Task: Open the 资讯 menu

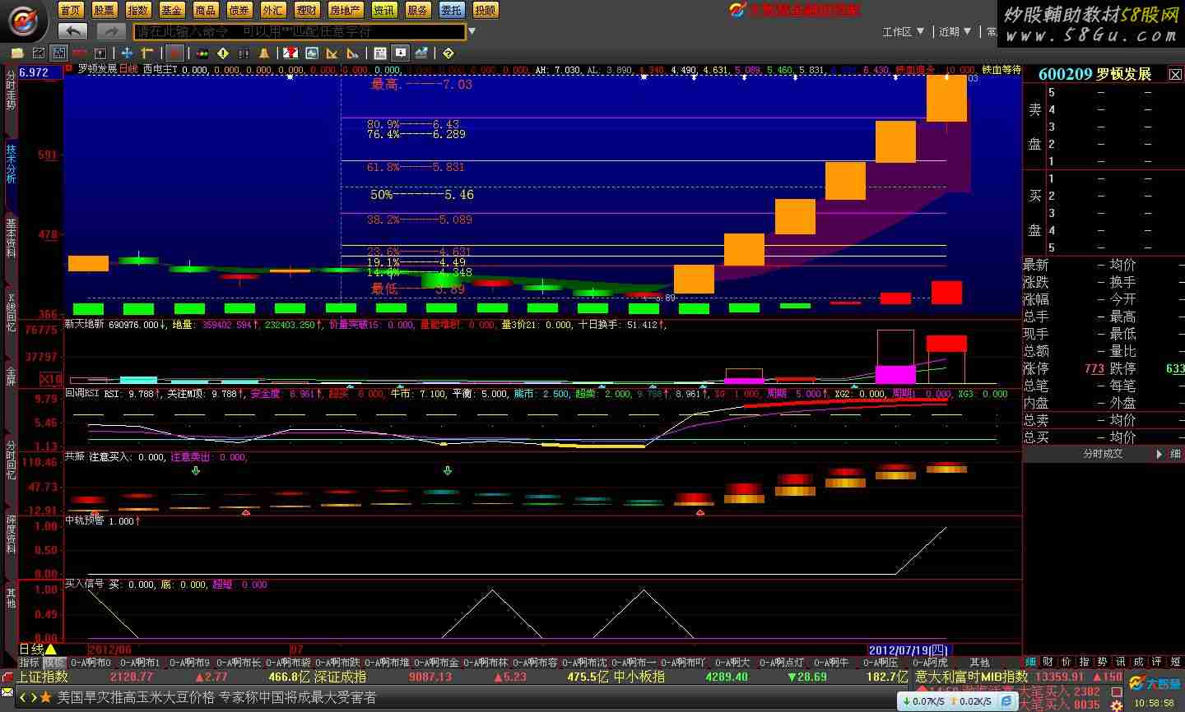Action: [x=384, y=10]
